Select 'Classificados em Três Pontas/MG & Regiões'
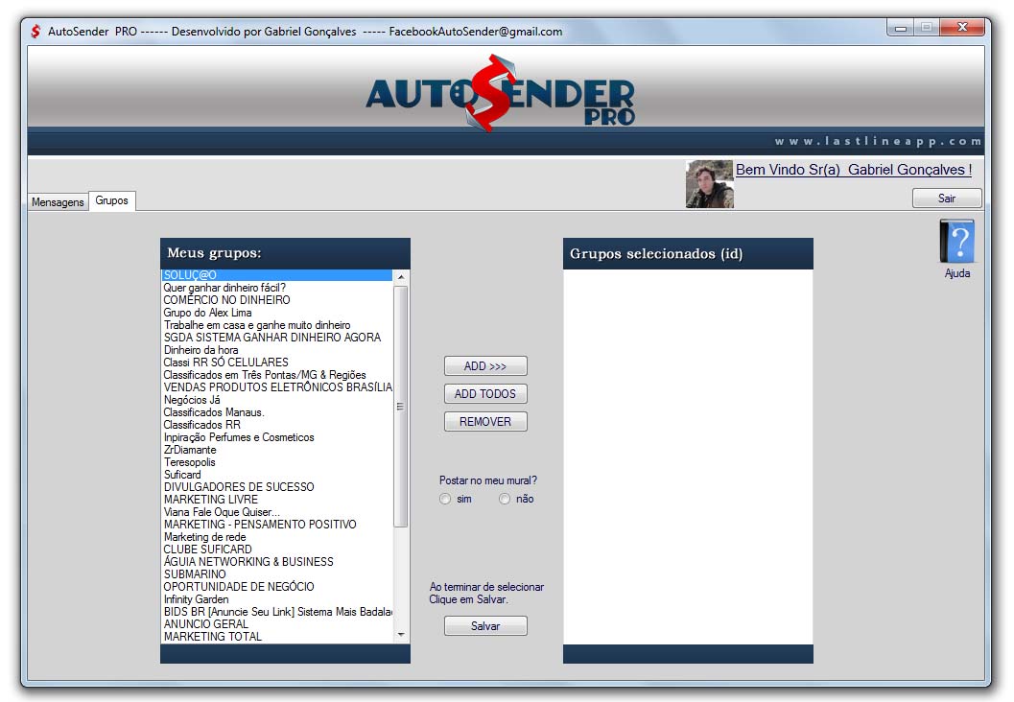 (x=277, y=375)
